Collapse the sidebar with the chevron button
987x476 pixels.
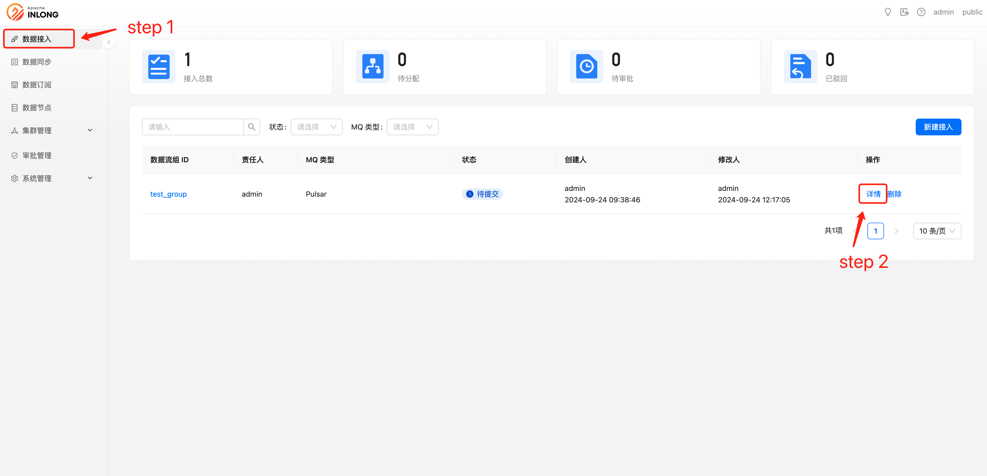click(109, 42)
